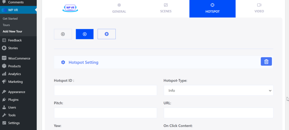Click the Hotspot Setting heading text
Screen dimensions: 289x130
83,62
